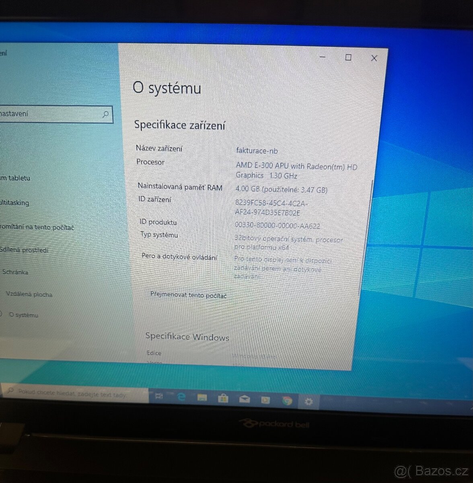Open Task View in the taskbar
This screenshot has width=473, height=483.
pos(158,396)
